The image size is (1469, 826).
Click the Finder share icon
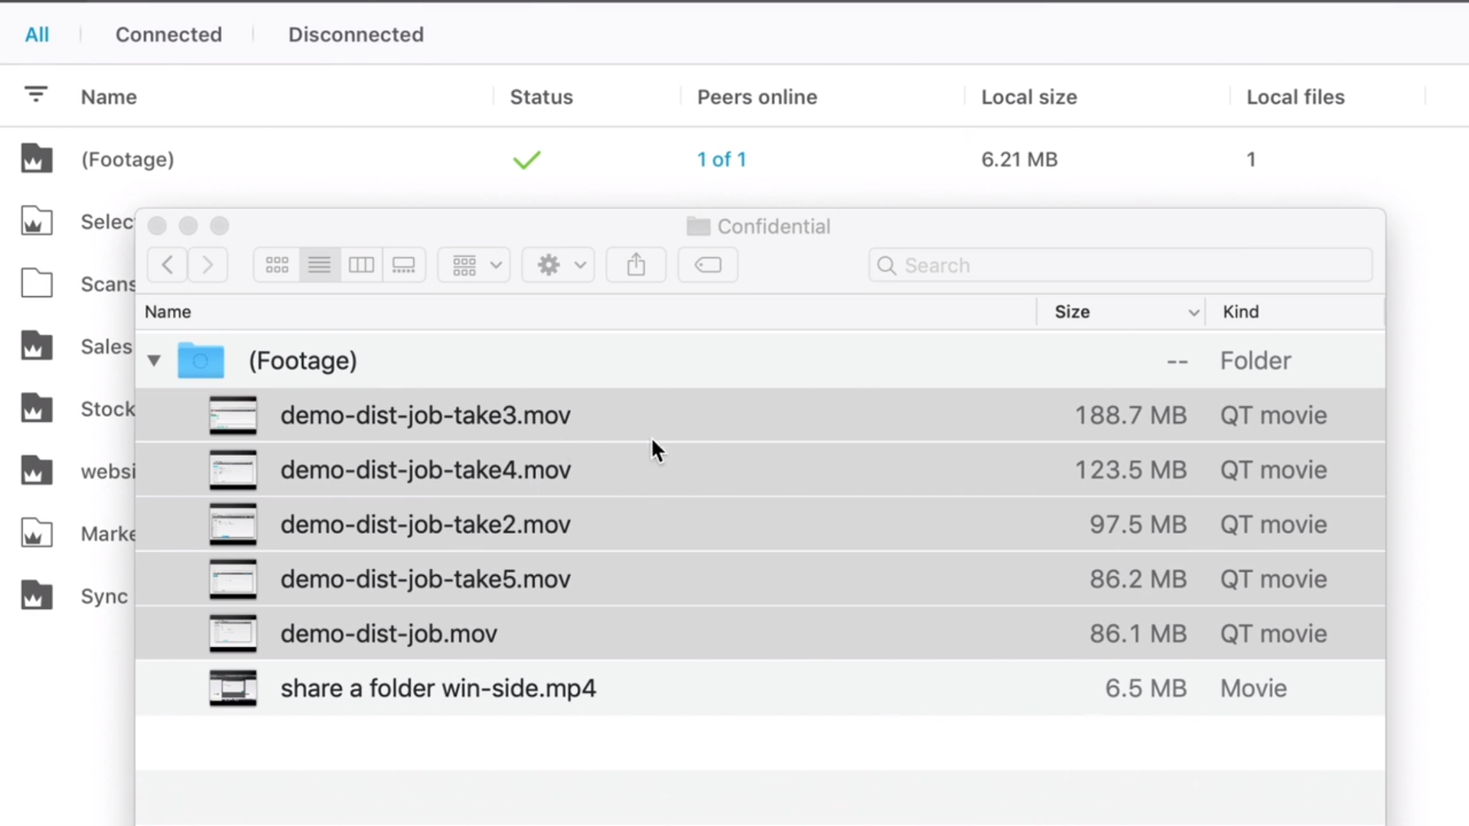[636, 265]
